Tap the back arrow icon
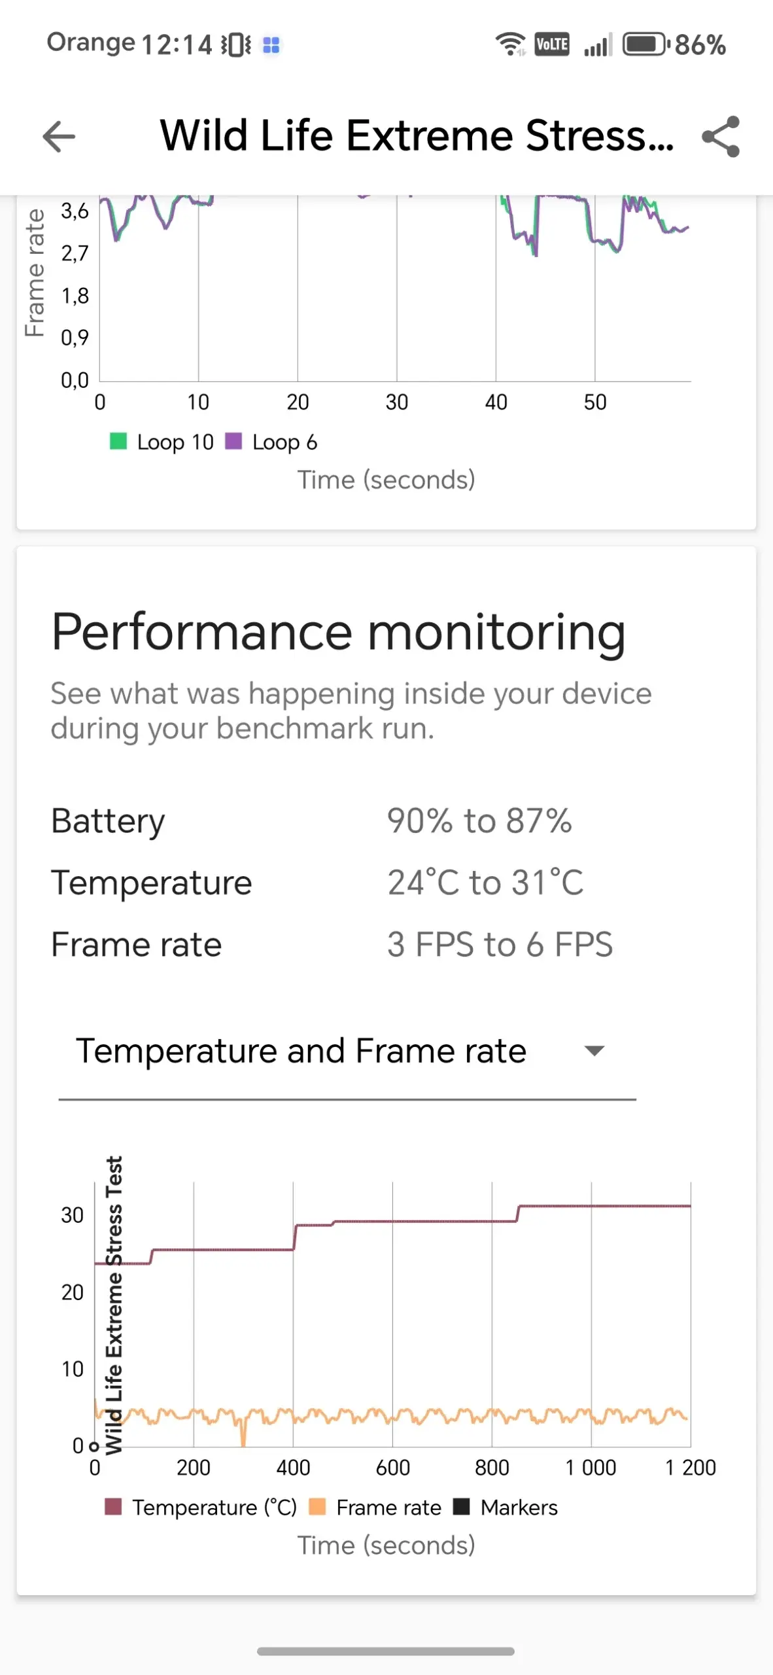This screenshot has height=1675, width=773. pyautogui.click(x=59, y=137)
